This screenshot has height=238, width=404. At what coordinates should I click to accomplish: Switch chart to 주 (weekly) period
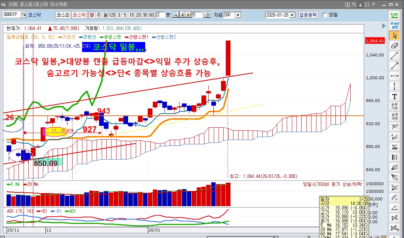[99, 15]
